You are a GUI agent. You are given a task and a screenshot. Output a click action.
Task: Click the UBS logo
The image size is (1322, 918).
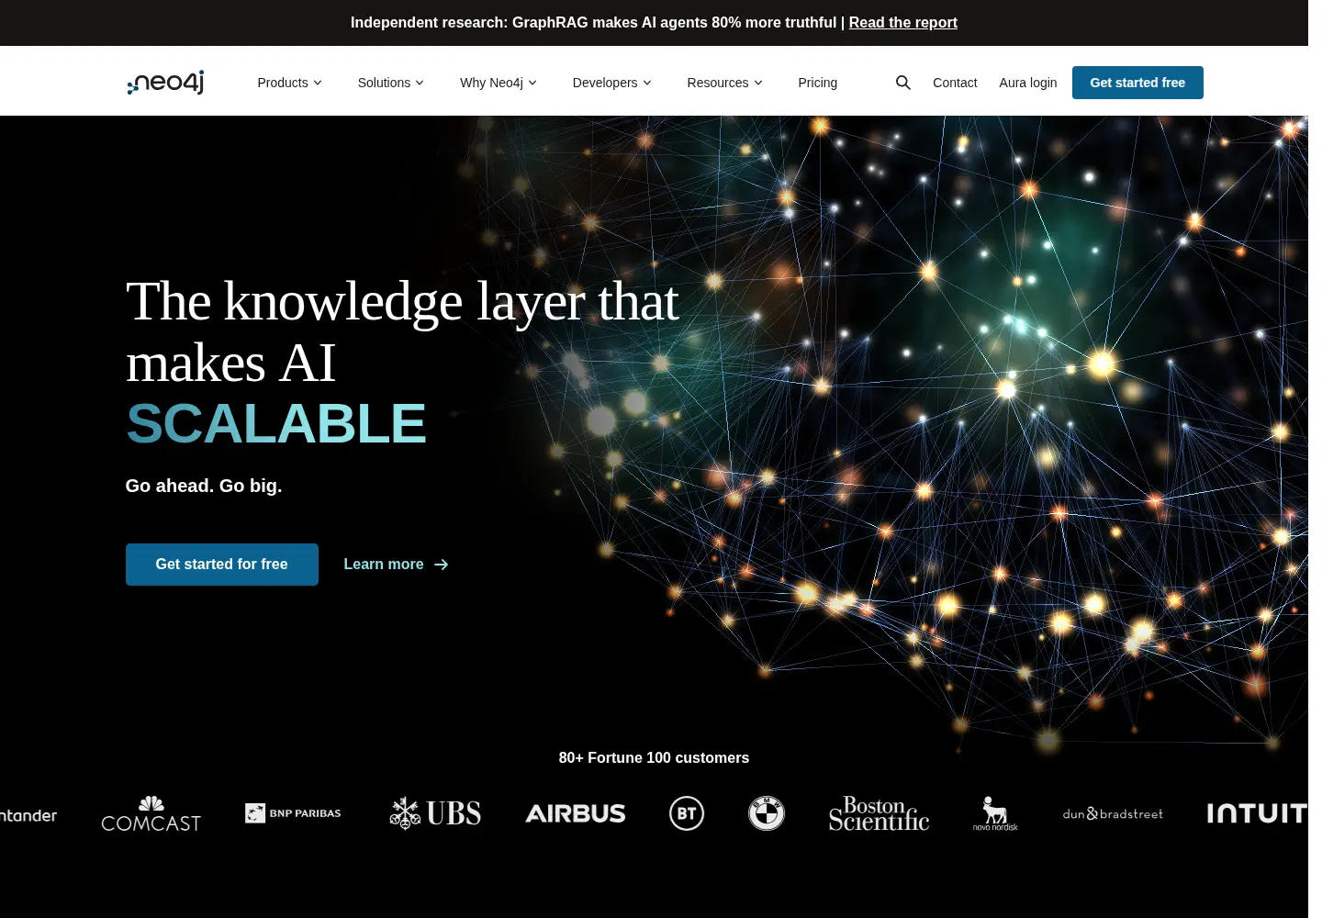(435, 813)
